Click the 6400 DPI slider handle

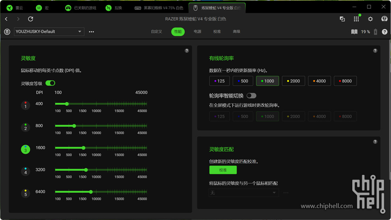coord(91,192)
